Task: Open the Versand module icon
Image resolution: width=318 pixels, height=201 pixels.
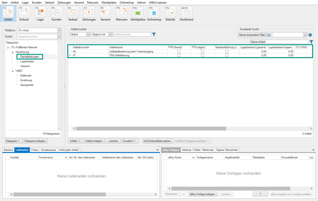Action: pyautogui.click(x=105, y=12)
